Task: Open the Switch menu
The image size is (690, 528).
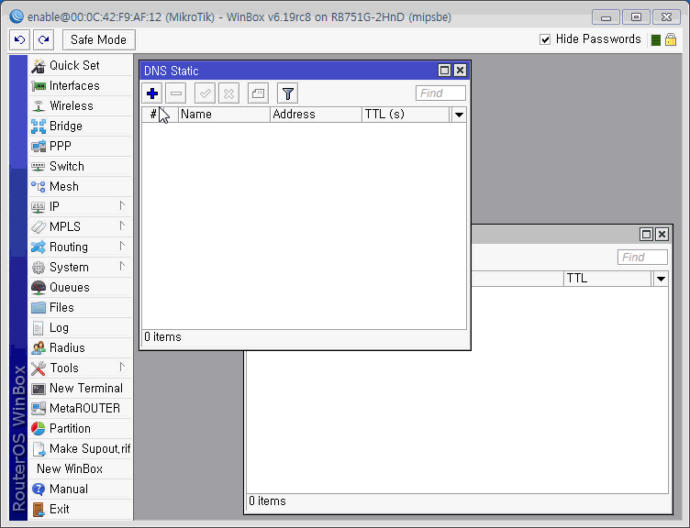Action: (81, 166)
